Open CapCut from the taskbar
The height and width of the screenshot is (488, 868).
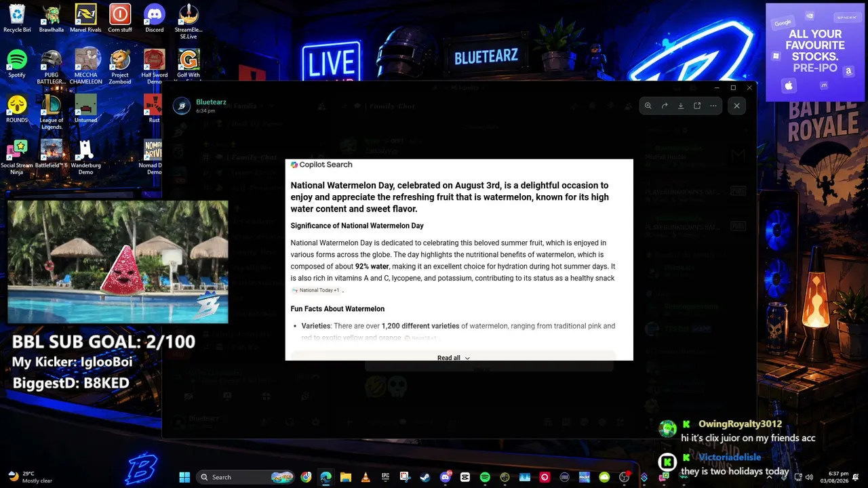(x=465, y=477)
